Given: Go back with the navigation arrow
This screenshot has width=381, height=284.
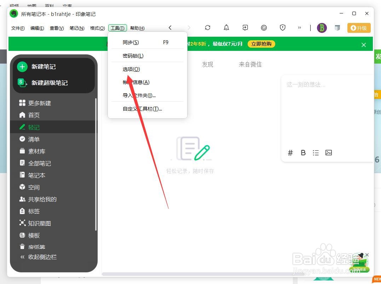Looking at the screenshot, I should [170, 28].
